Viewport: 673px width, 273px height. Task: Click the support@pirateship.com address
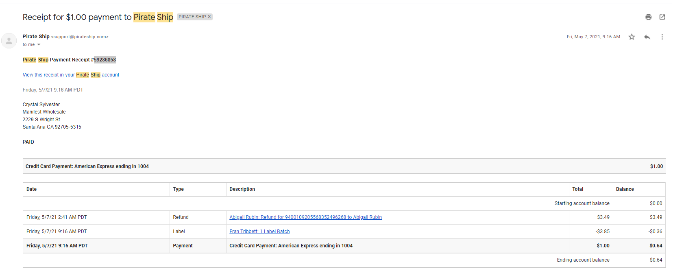coord(80,37)
